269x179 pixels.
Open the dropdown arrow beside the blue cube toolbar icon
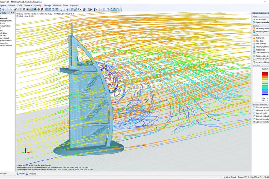86,9
